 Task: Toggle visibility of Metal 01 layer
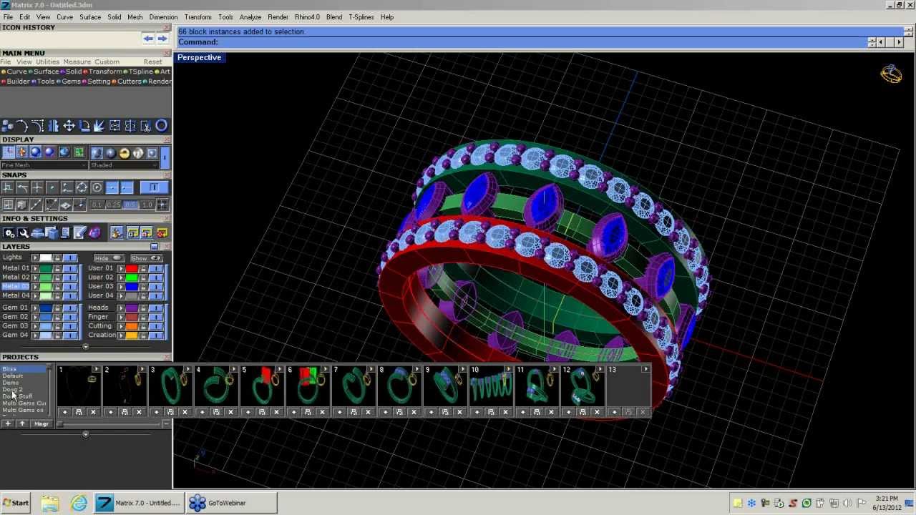70,268
